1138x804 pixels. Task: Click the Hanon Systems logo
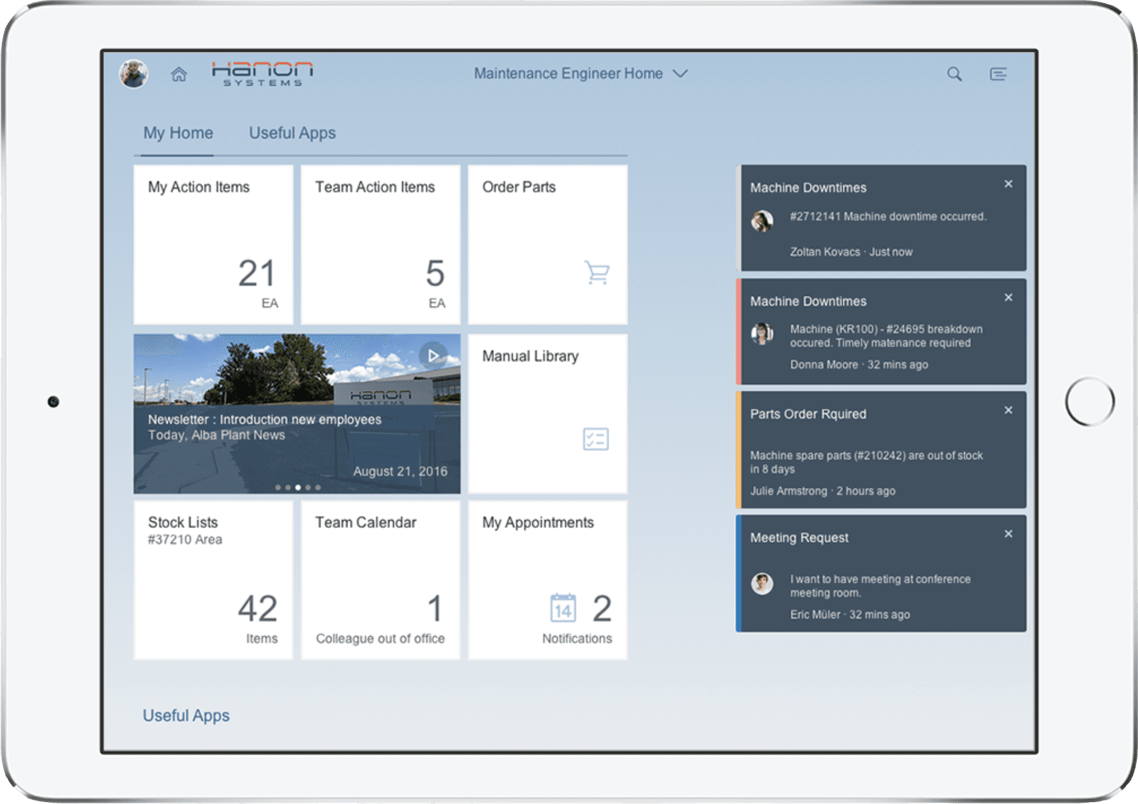coord(262,74)
